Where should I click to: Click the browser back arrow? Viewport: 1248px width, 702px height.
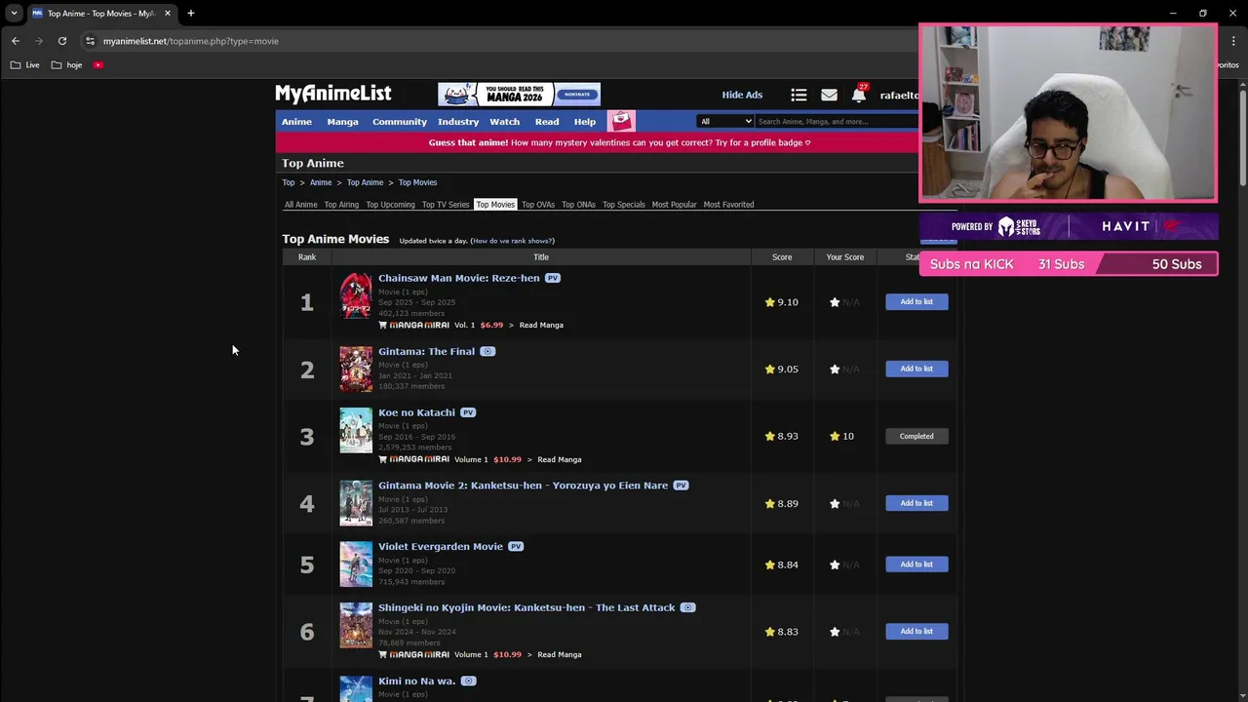point(16,41)
